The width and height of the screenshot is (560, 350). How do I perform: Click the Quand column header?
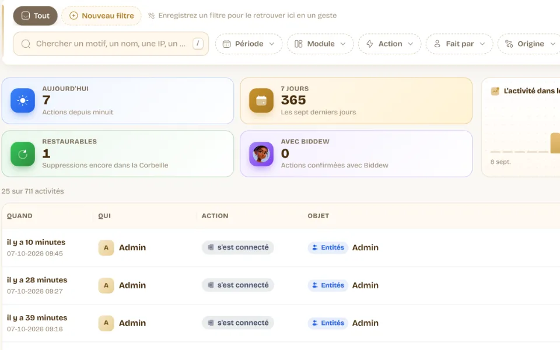(x=20, y=216)
